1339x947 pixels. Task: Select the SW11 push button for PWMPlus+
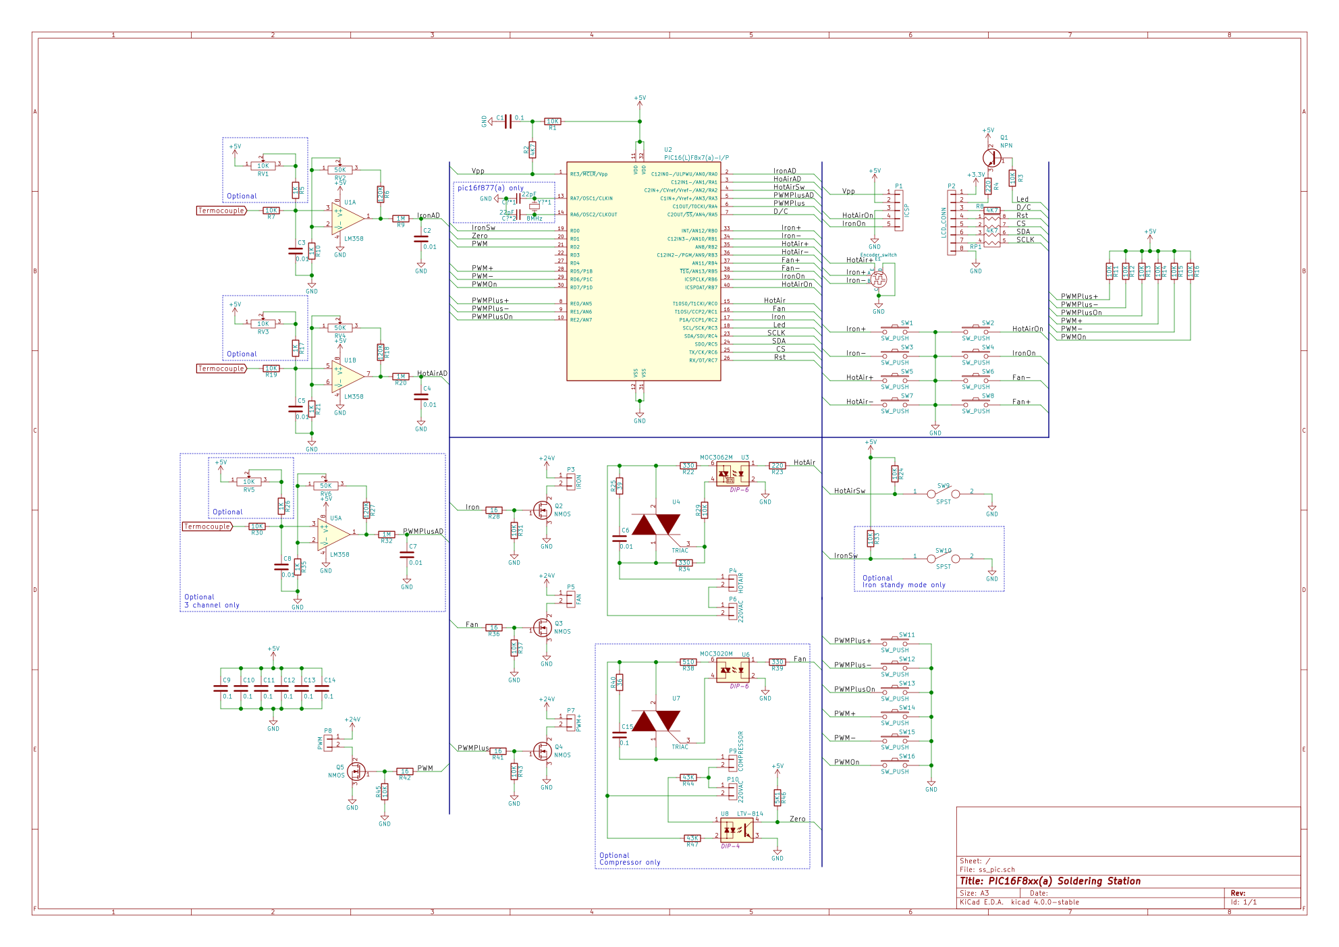point(895,643)
